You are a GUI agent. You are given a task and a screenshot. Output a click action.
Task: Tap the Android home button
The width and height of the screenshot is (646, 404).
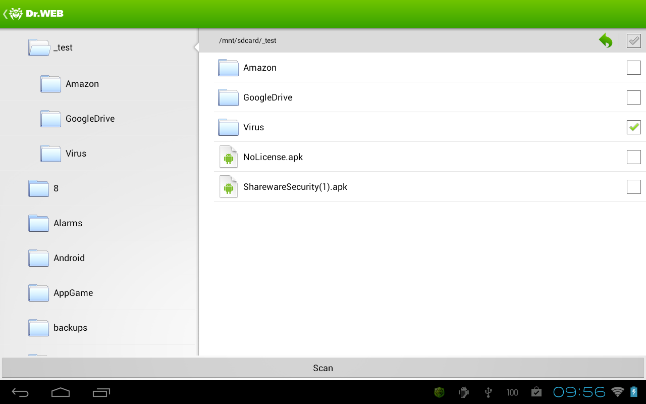click(x=61, y=392)
